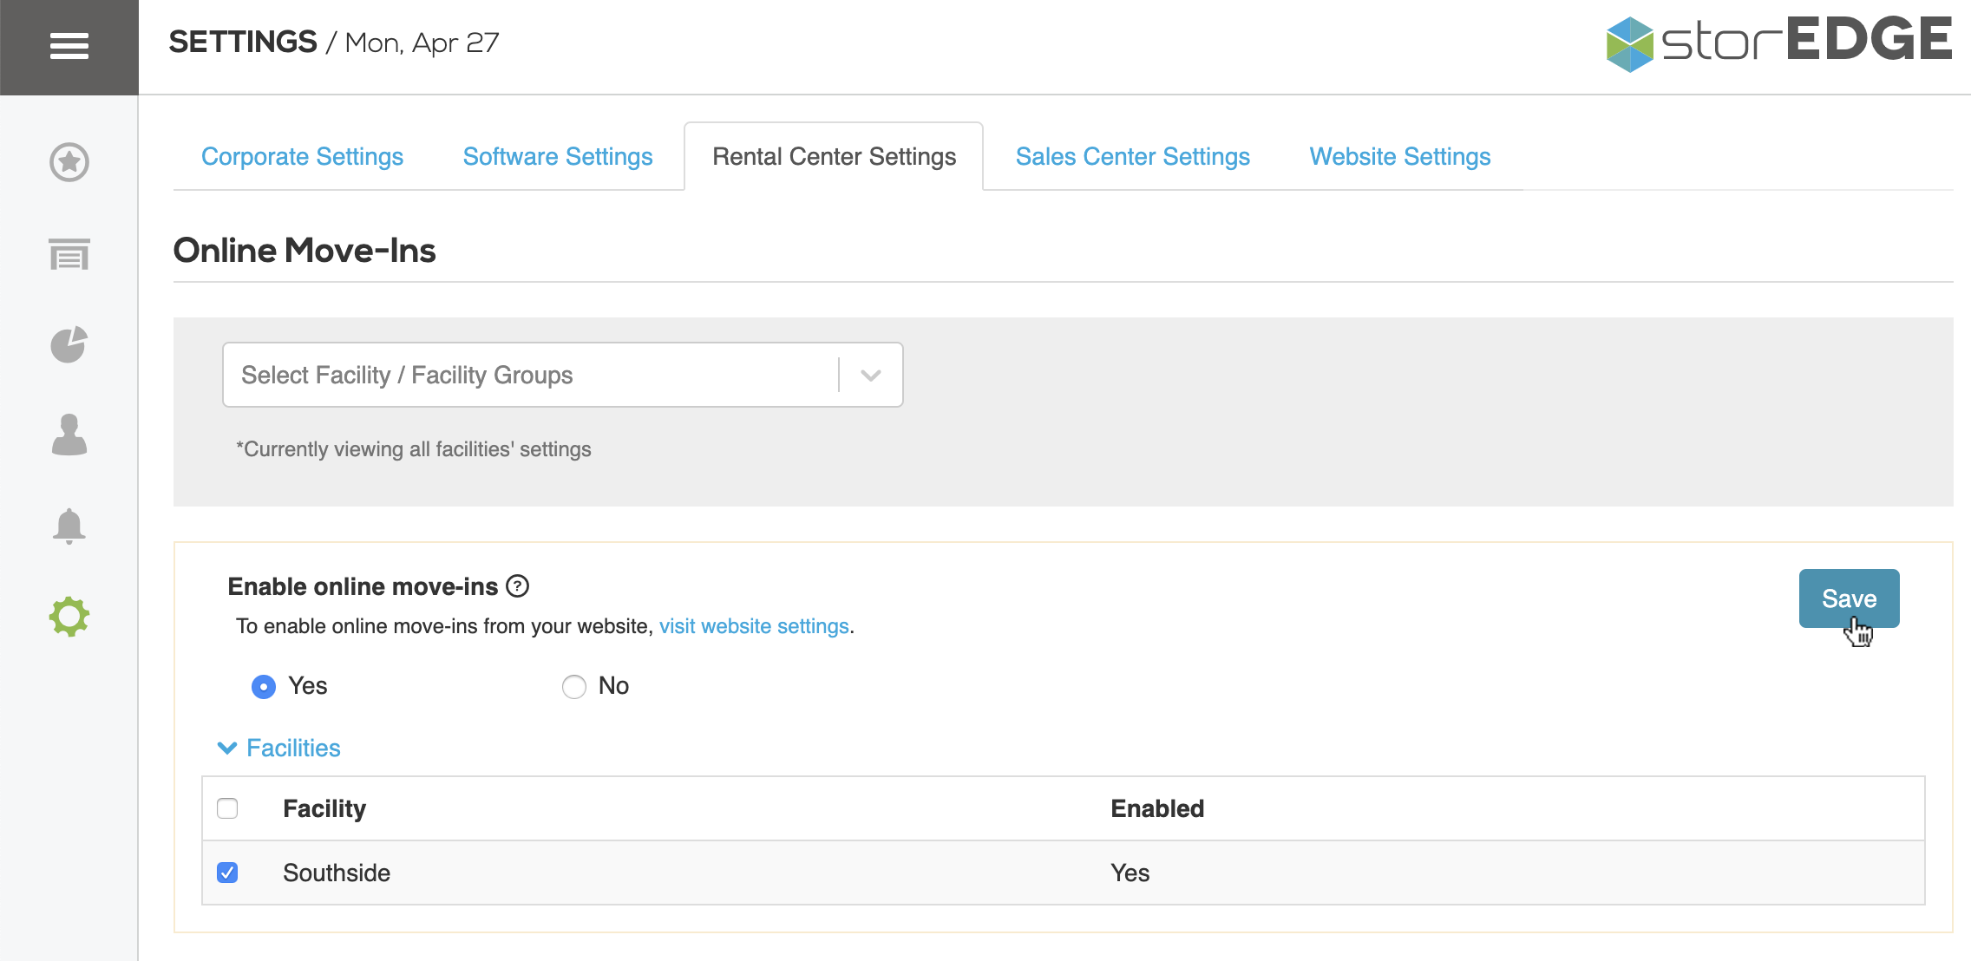Click the archive panel icon in sidebar
The image size is (1971, 961).
69,256
